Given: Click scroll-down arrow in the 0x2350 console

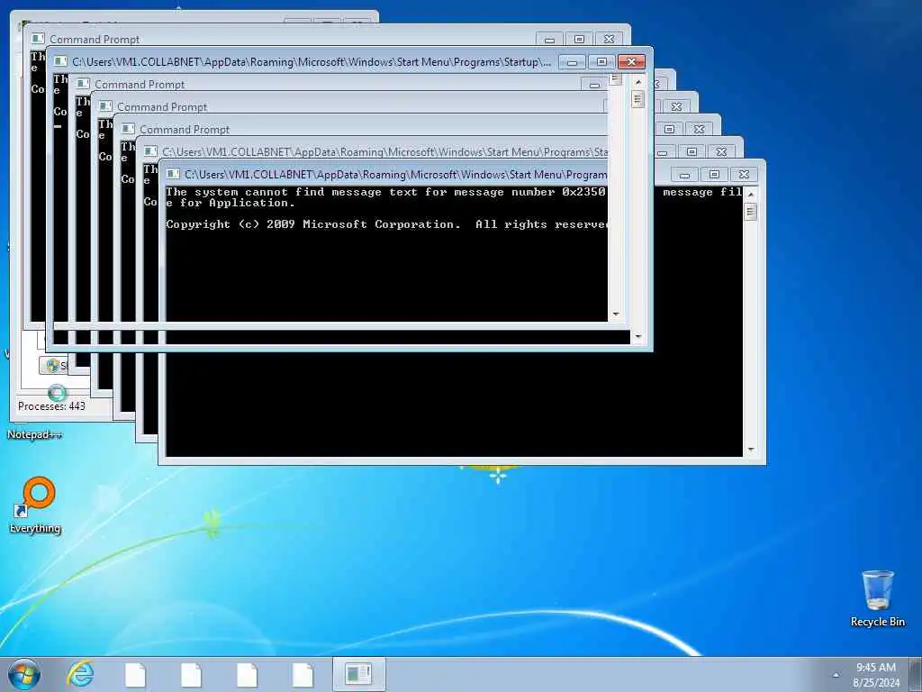Looking at the screenshot, I should pos(750,450).
